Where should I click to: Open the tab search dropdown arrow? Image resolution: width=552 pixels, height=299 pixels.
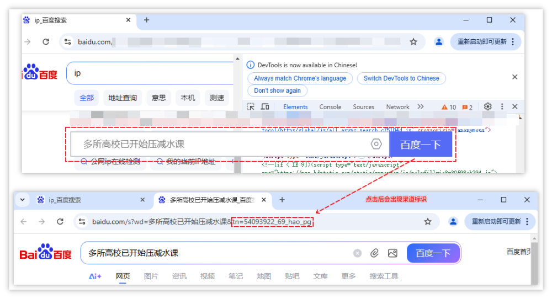pyautogui.click(x=22, y=200)
